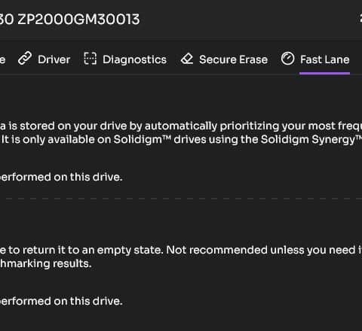The width and height of the screenshot is (362, 331).
Task: Click the last 'performed on this drive' status
Action: (x=61, y=302)
